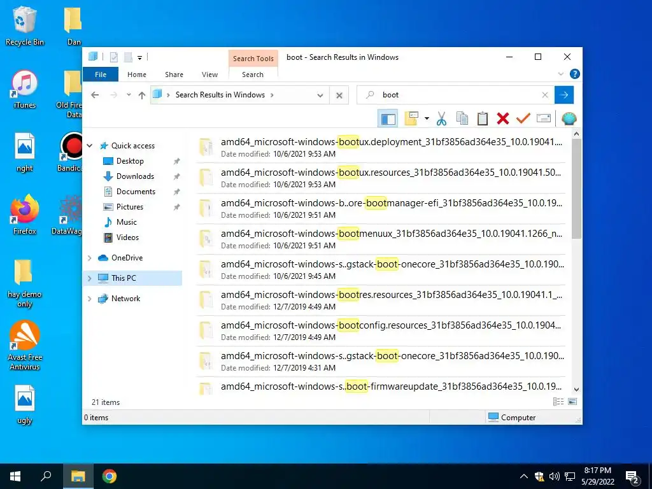The width and height of the screenshot is (652, 489).
Task: Switch to Details view button in status bar
Action: click(558, 402)
